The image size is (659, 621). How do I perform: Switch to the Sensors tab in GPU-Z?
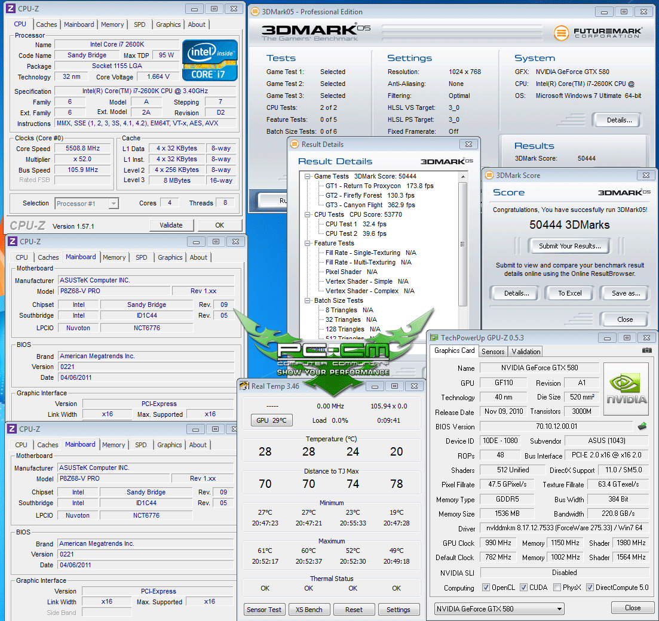click(x=492, y=352)
